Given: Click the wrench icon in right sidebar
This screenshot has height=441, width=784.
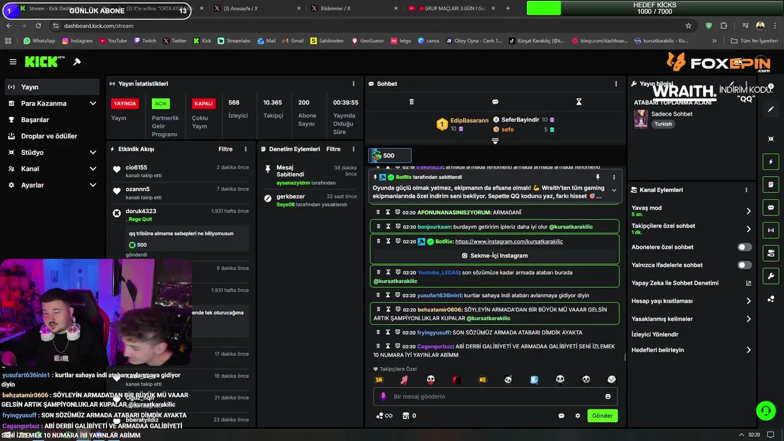Looking at the screenshot, I should click(x=771, y=276).
